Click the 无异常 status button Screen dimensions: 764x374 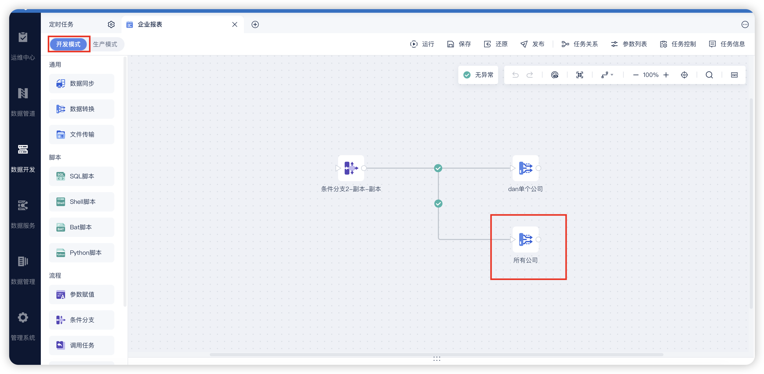click(x=478, y=75)
